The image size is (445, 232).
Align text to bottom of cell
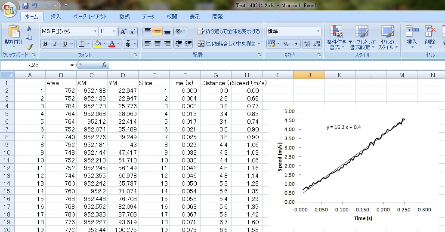tap(167, 31)
